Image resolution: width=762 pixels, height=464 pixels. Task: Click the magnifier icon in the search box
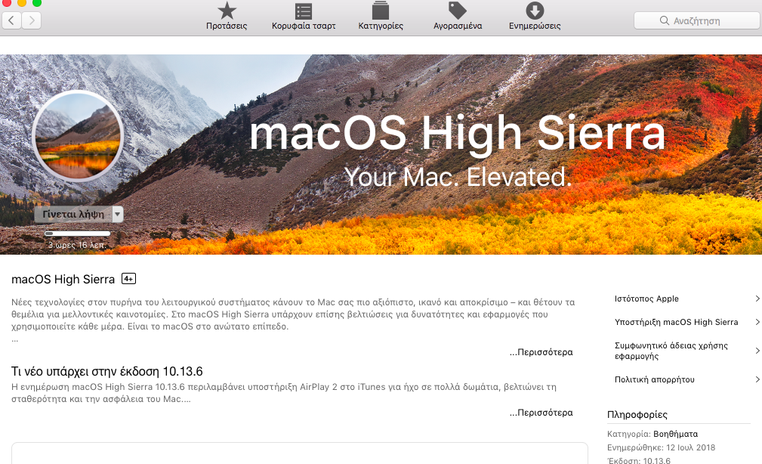pyautogui.click(x=665, y=20)
